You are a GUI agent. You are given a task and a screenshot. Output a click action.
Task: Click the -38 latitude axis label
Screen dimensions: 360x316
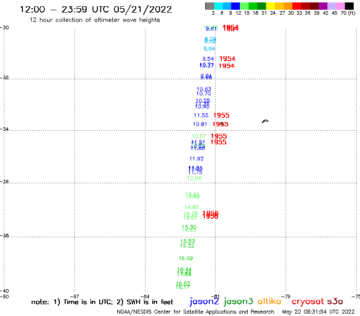pyautogui.click(x=4, y=235)
